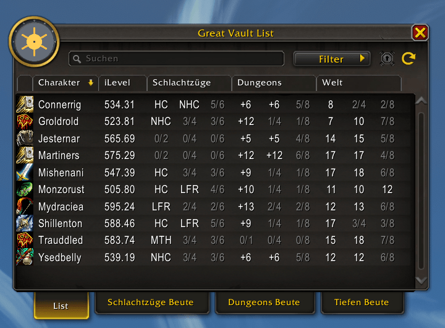Click the 0/1 dungeon value for Trauddled
Screen dimensions: 445x328
[x=246, y=241]
